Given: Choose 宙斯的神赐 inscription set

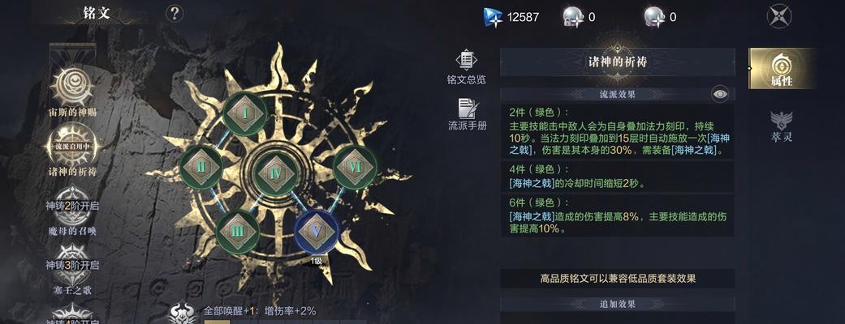Looking at the screenshot, I should click(73, 92).
